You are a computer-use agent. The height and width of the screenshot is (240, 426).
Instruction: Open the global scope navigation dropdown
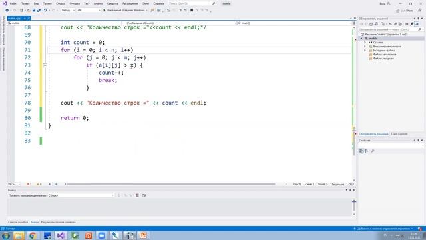pos(179,23)
